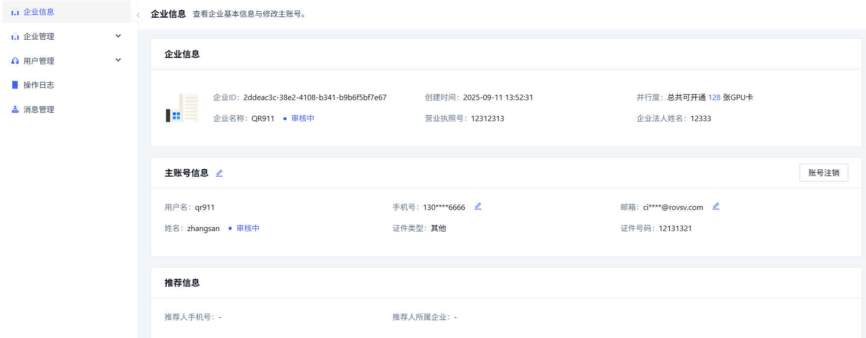Edit 主账号信息 via the pencil icon
The height and width of the screenshot is (338, 866).
(219, 173)
